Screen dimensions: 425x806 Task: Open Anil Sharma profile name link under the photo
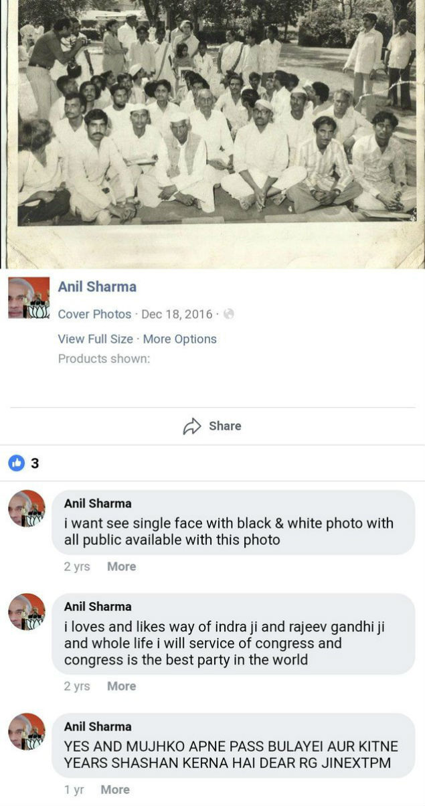point(97,287)
